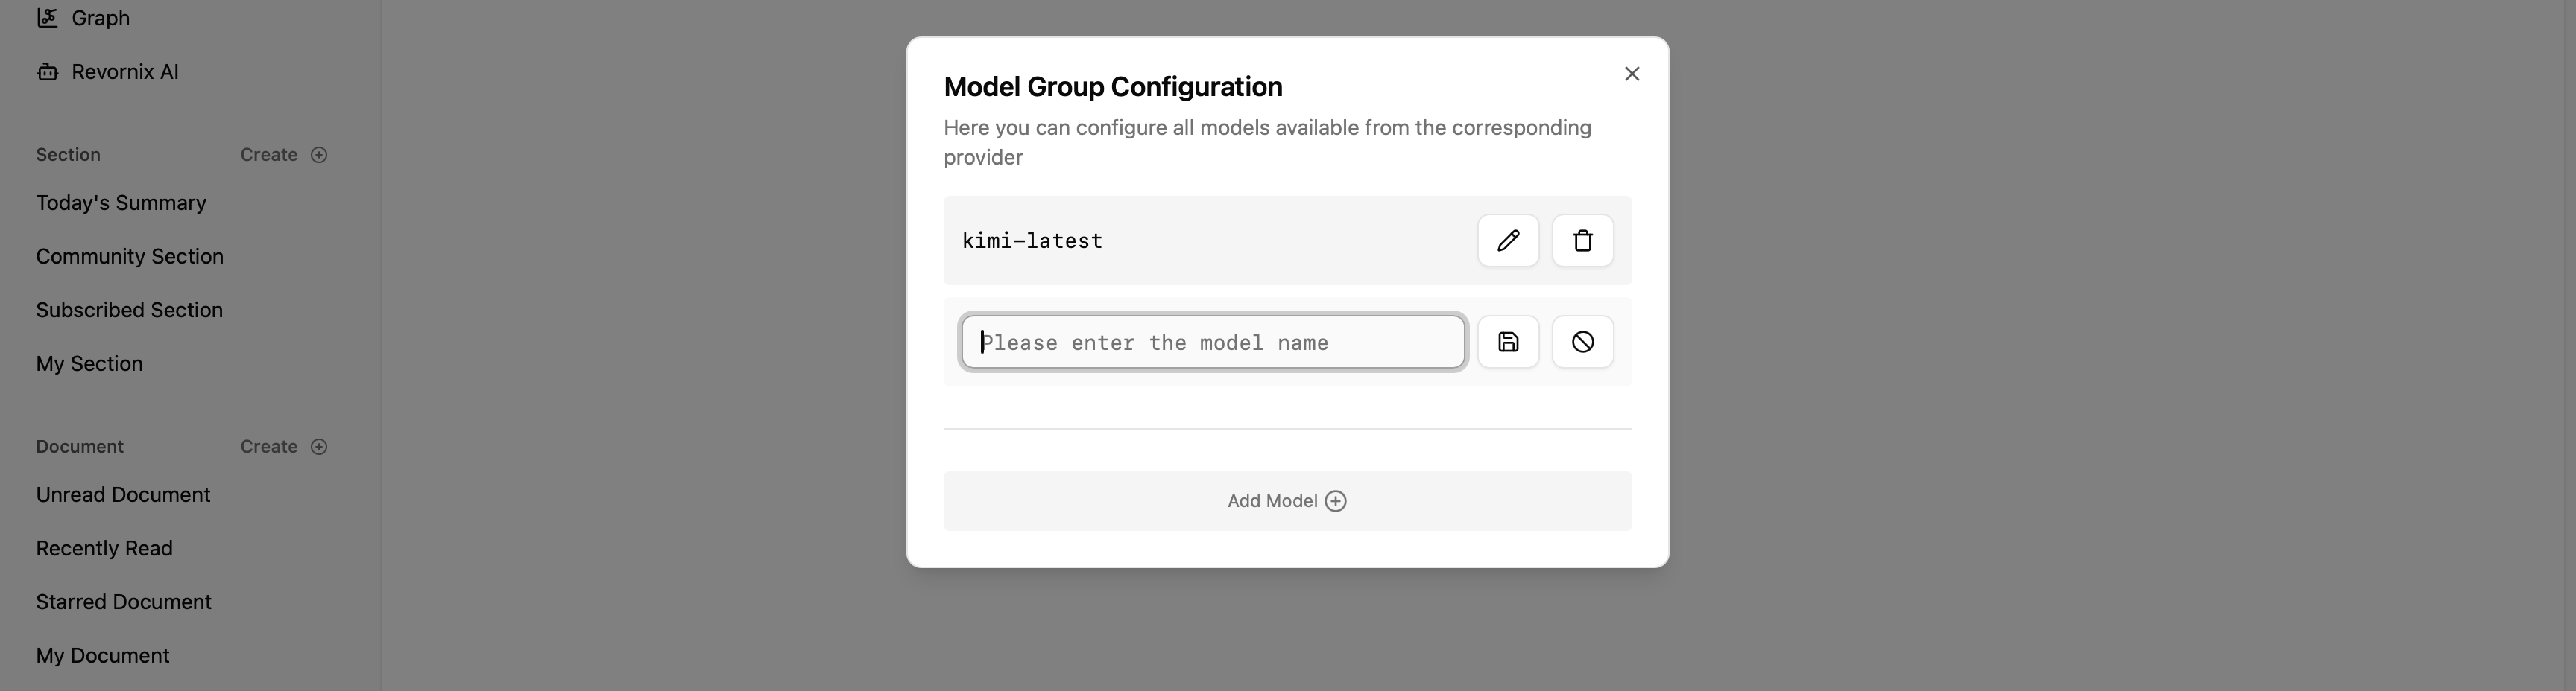The width and height of the screenshot is (2576, 691).
Task: Go to Subscribed Section
Action: 129,310
